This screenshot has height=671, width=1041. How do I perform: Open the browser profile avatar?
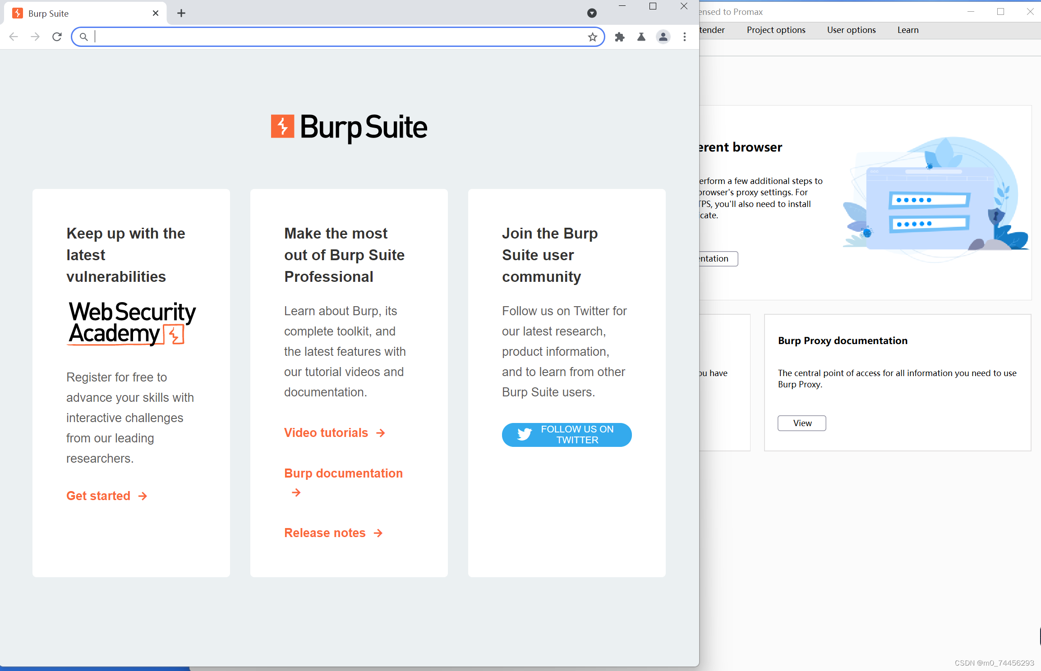pos(663,37)
